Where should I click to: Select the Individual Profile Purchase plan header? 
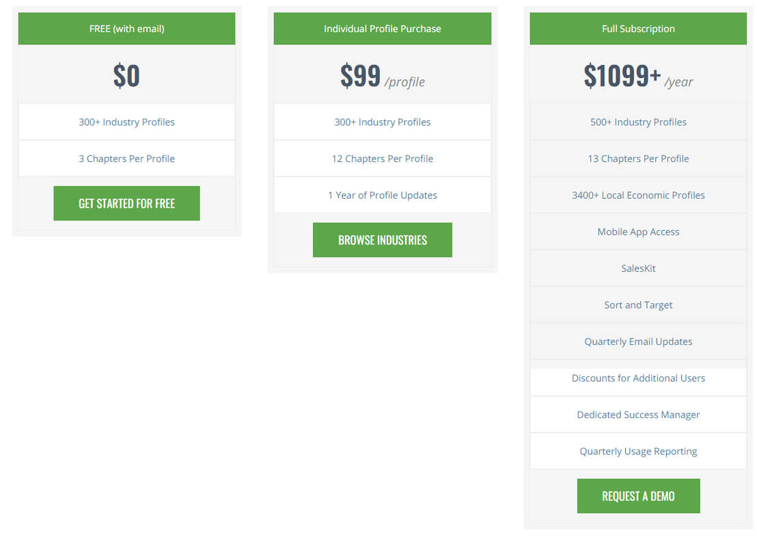point(382,29)
